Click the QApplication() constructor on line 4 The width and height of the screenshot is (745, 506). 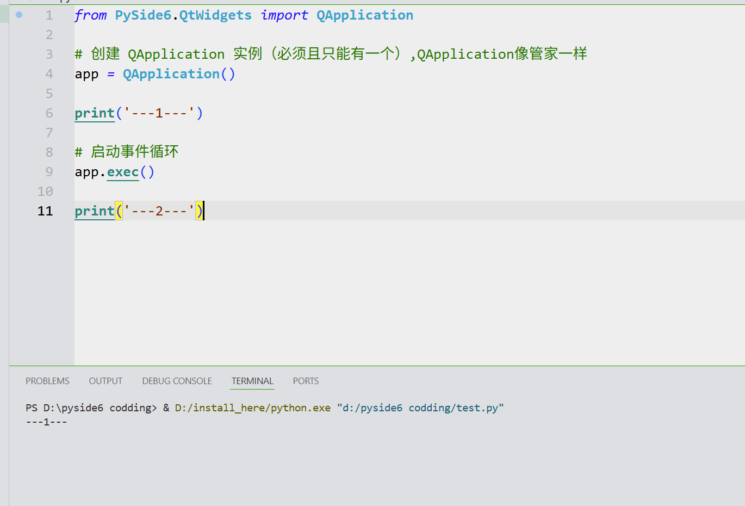(x=178, y=73)
